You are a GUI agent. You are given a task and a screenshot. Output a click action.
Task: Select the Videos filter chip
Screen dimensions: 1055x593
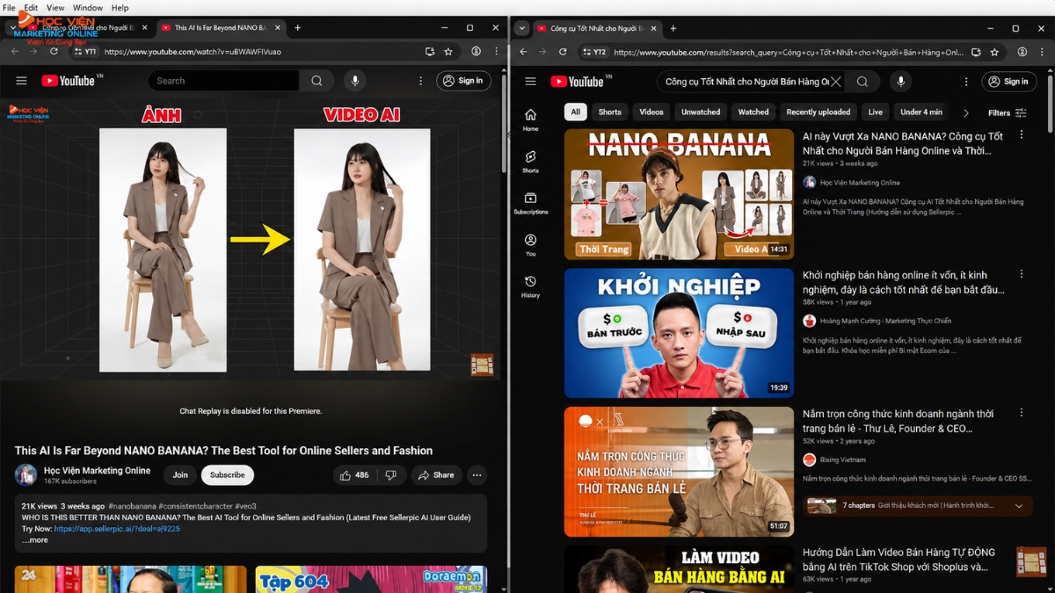(651, 112)
